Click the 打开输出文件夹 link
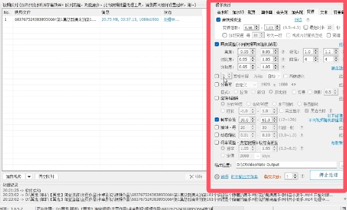 click(x=244, y=176)
